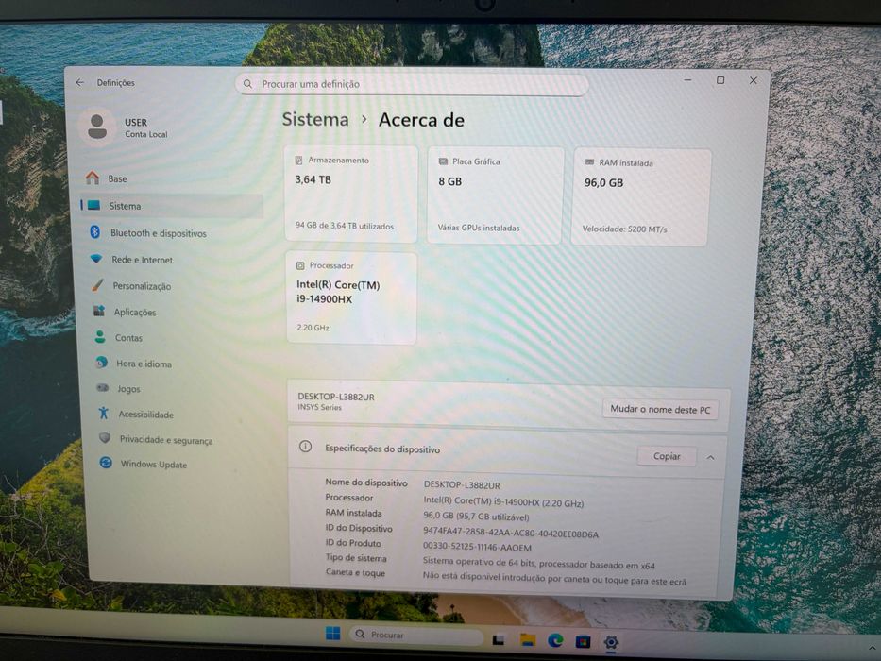The height and width of the screenshot is (661, 881).
Task: Open Microsoft Store from the taskbar
Action: click(584, 641)
